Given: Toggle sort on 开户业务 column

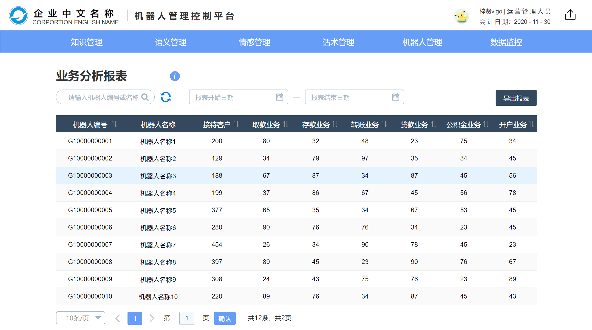Looking at the screenshot, I should [x=531, y=125].
